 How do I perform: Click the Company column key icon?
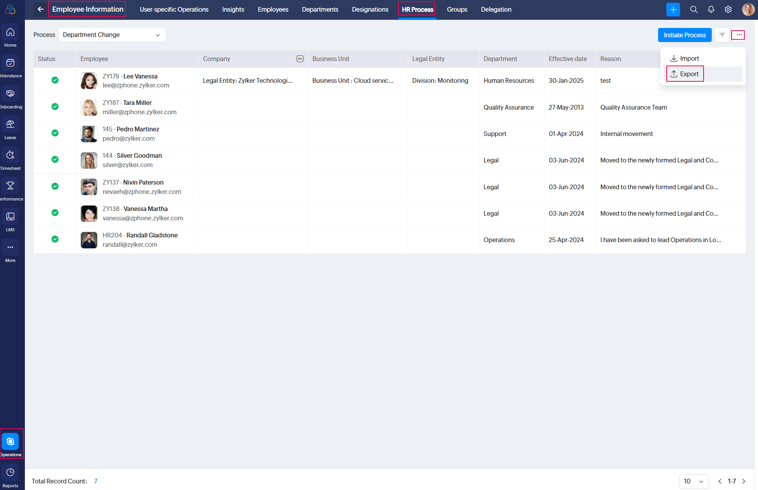tap(300, 59)
